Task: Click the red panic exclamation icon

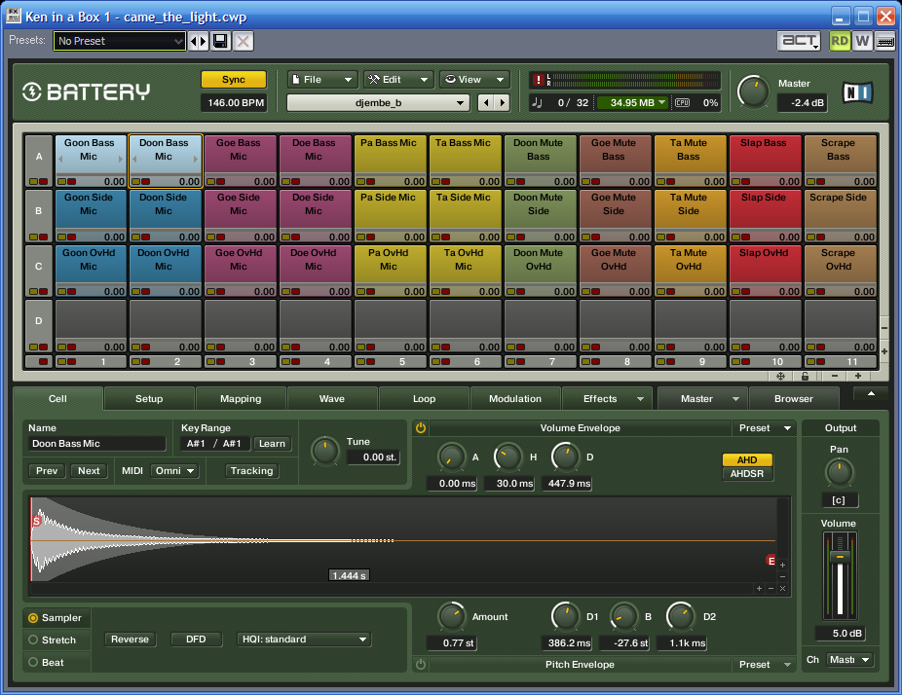Action: tap(538, 80)
